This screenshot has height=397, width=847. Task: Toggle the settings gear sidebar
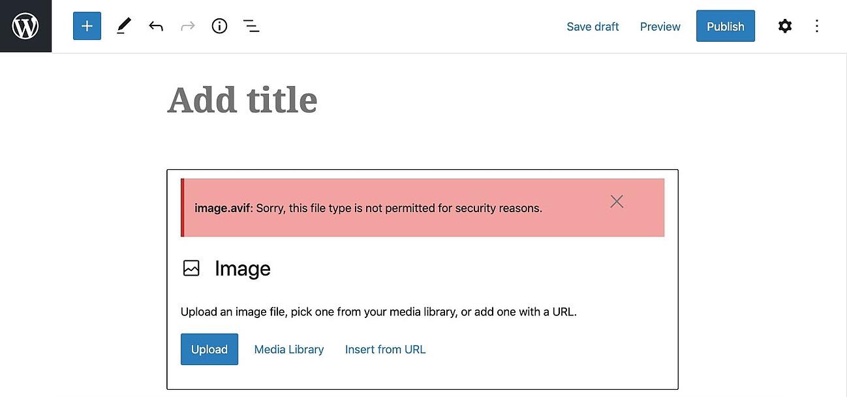pyautogui.click(x=785, y=26)
